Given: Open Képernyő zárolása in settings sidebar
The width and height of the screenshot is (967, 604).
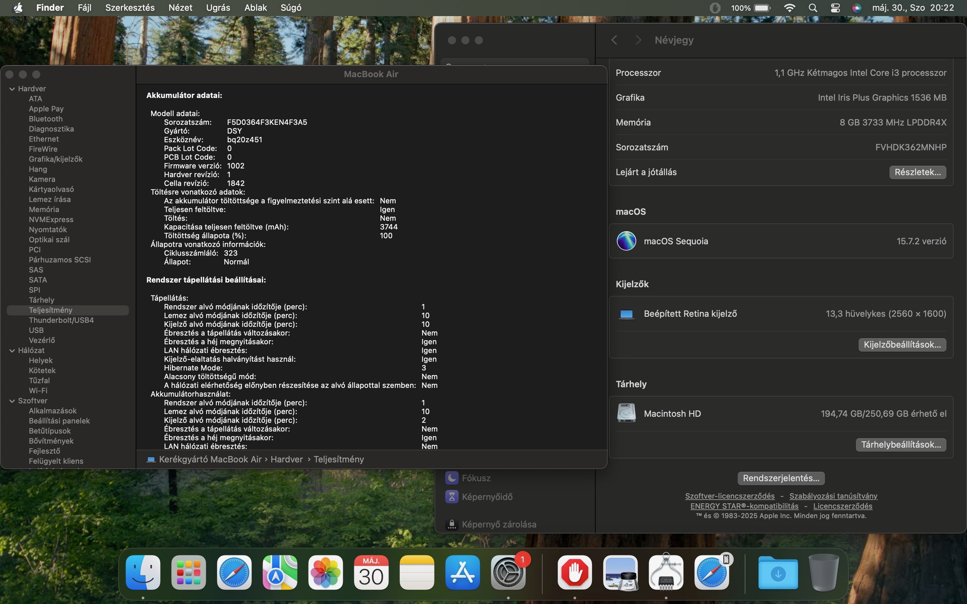Looking at the screenshot, I should 491,524.
